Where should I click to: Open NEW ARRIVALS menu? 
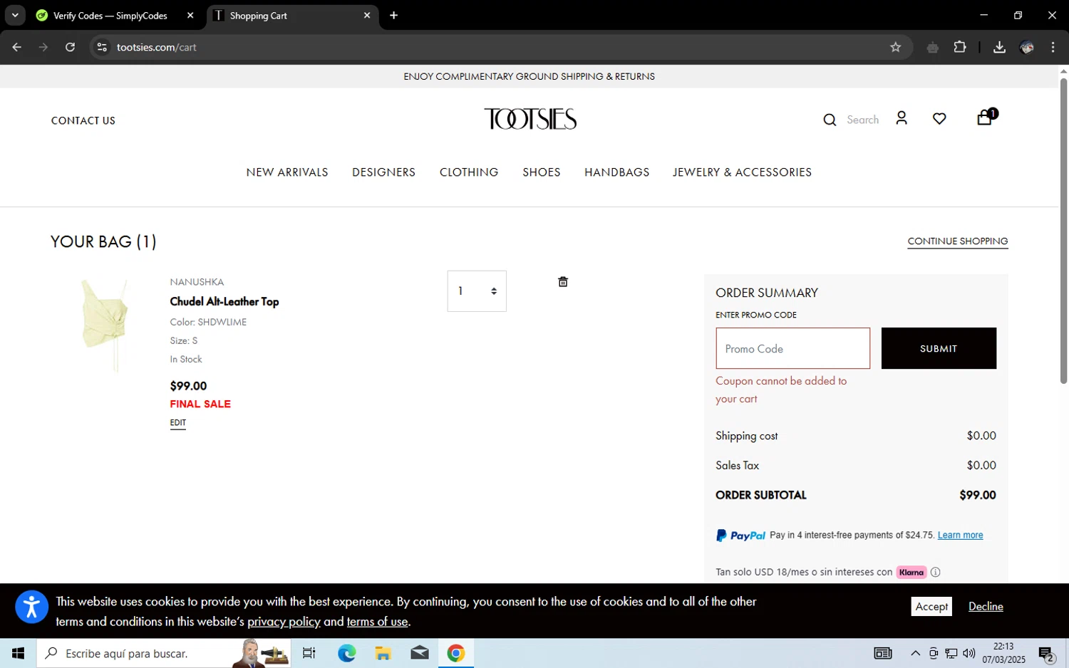pos(287,172)
